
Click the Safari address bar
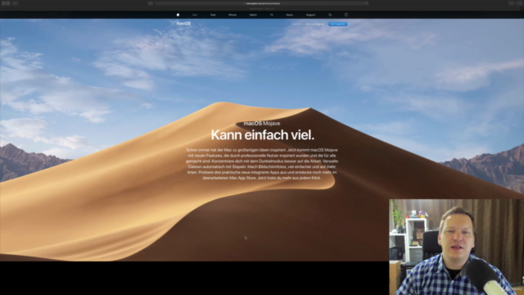[262, 3]
